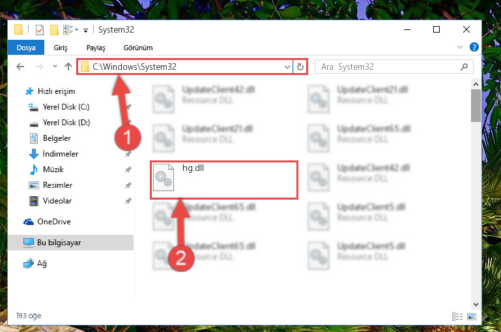Switch to large thumbnails view icon
This screenshot has width=501, height=332.
pyautogui.click(x=472, y=316)
